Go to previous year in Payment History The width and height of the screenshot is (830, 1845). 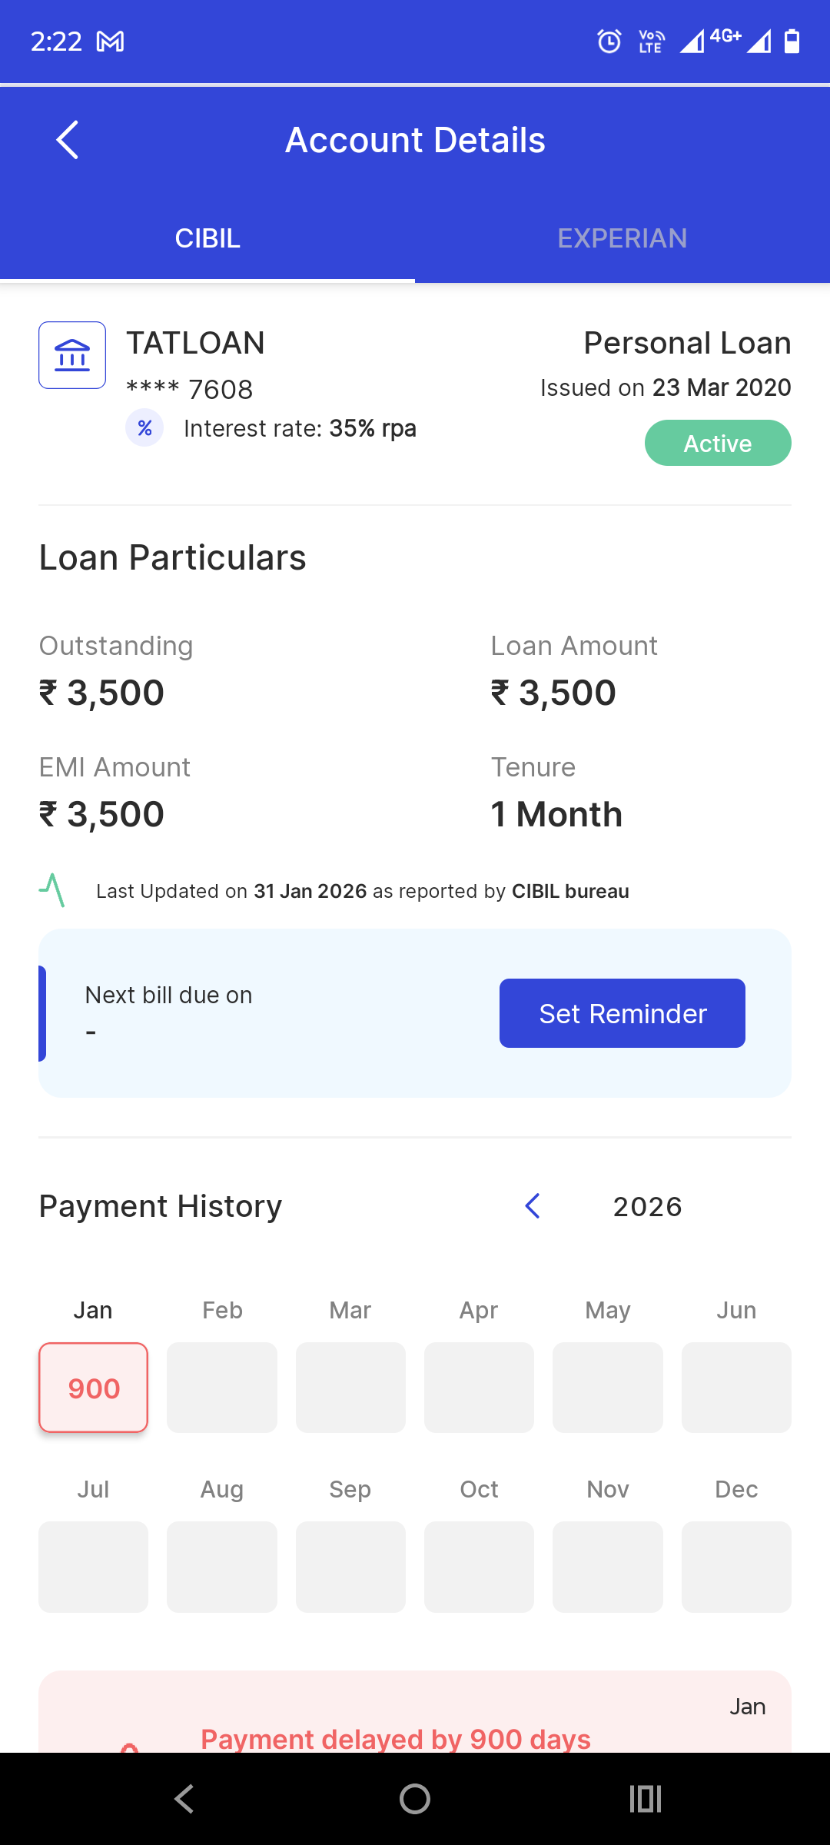click(x=532, y=1206)
